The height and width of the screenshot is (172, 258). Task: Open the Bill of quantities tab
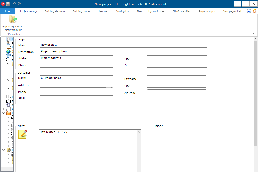click(181, 11)
